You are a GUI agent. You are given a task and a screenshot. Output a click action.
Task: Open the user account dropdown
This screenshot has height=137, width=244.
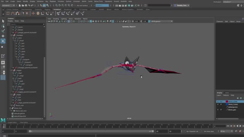coord(181,5)
